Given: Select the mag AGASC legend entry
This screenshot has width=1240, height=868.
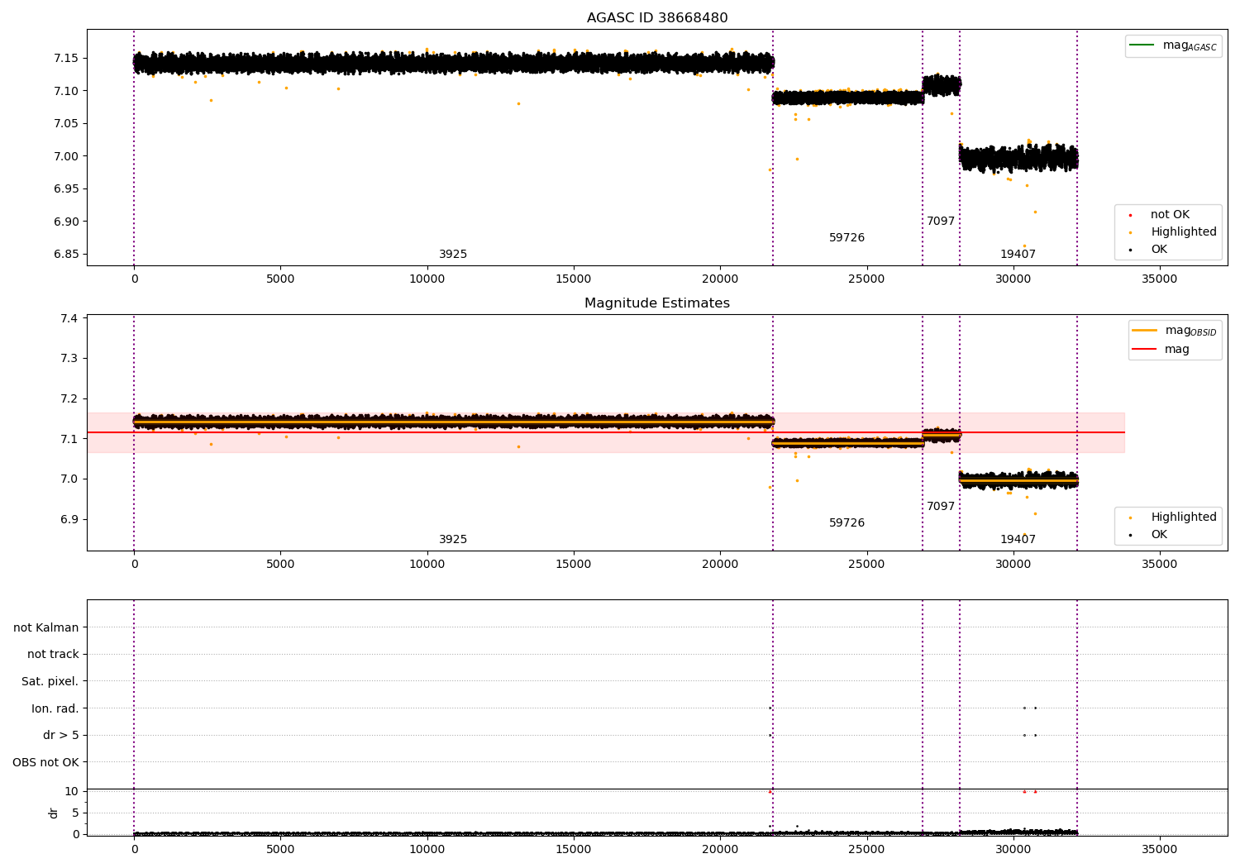Looking at the screenshot, I should (x=1173, y=45).
